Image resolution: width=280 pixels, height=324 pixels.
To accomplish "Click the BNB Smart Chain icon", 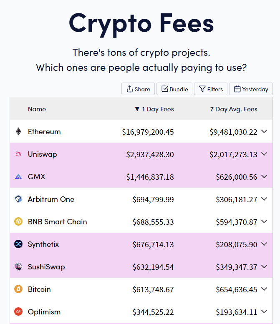I will pyautogui.click(x=18, y=222).
